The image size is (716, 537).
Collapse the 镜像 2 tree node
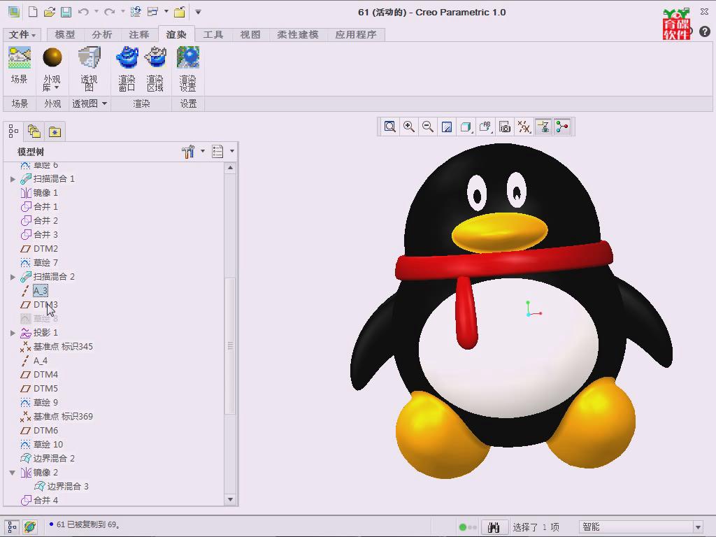pos(13,473)
